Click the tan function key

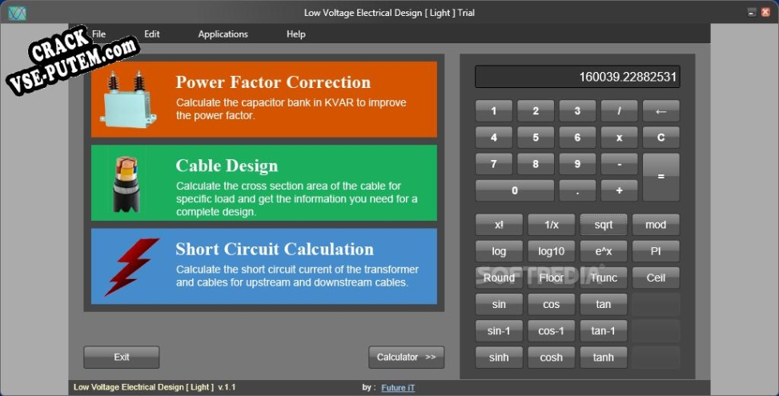[604, 304]
